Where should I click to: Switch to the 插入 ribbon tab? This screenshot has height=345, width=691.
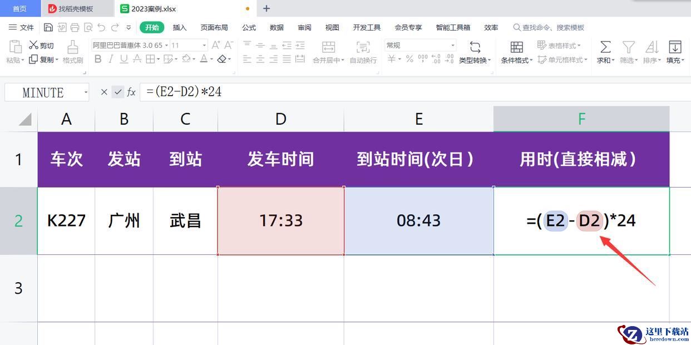[180, 27]
